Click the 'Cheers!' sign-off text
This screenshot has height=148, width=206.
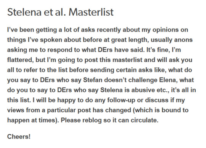click(19, 137)
